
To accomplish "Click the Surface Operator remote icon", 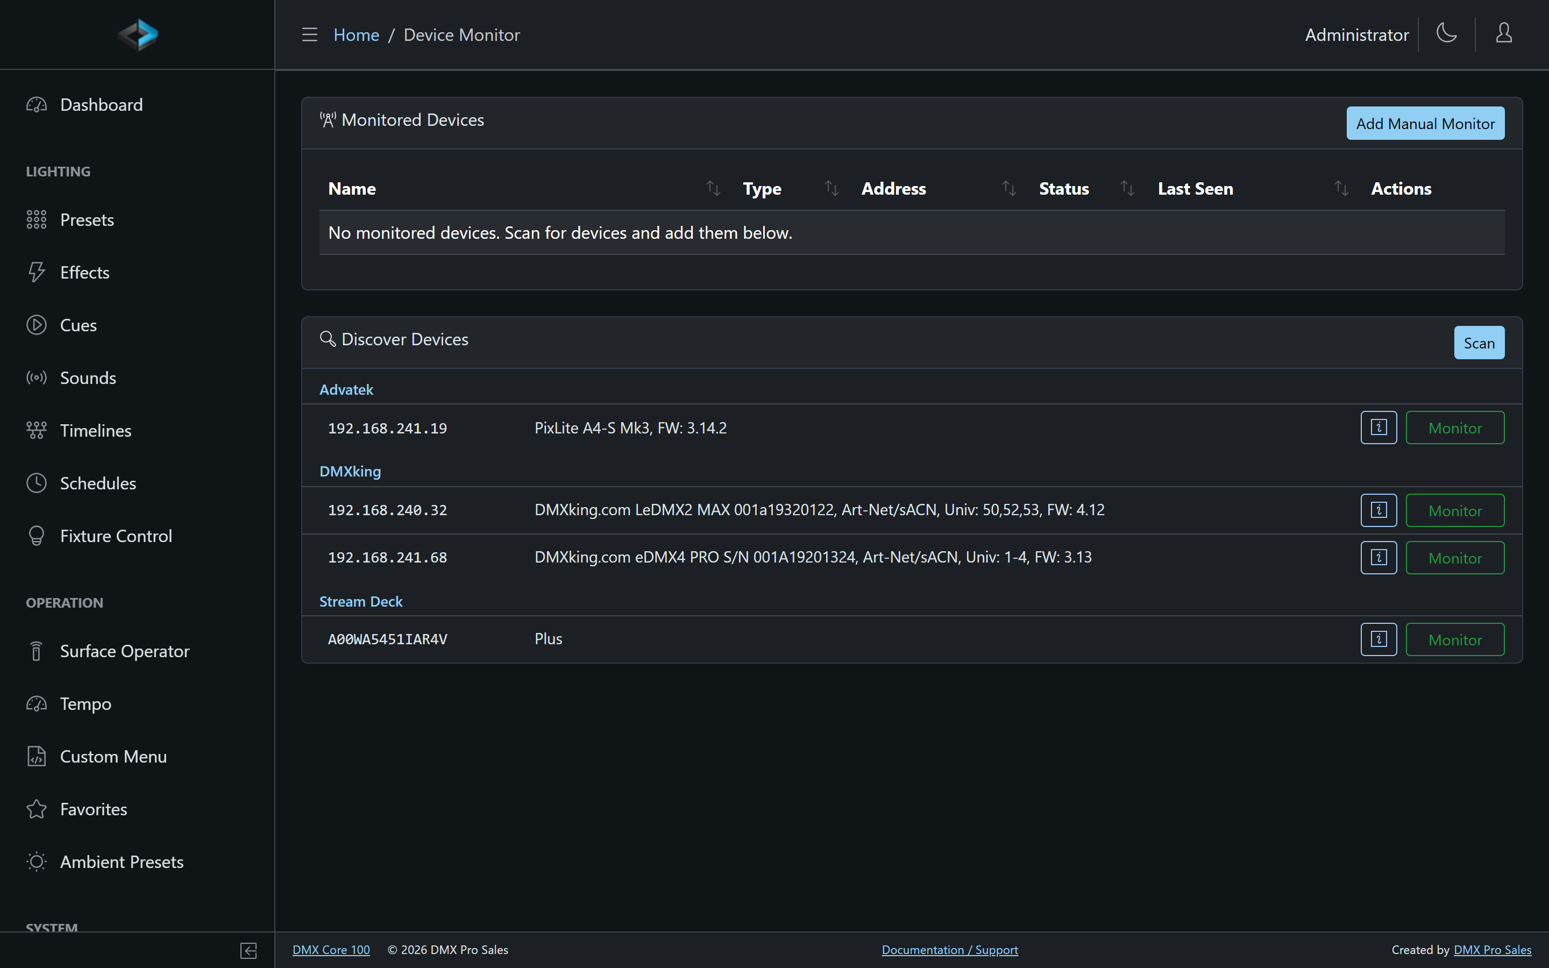I will coord(37,651).
